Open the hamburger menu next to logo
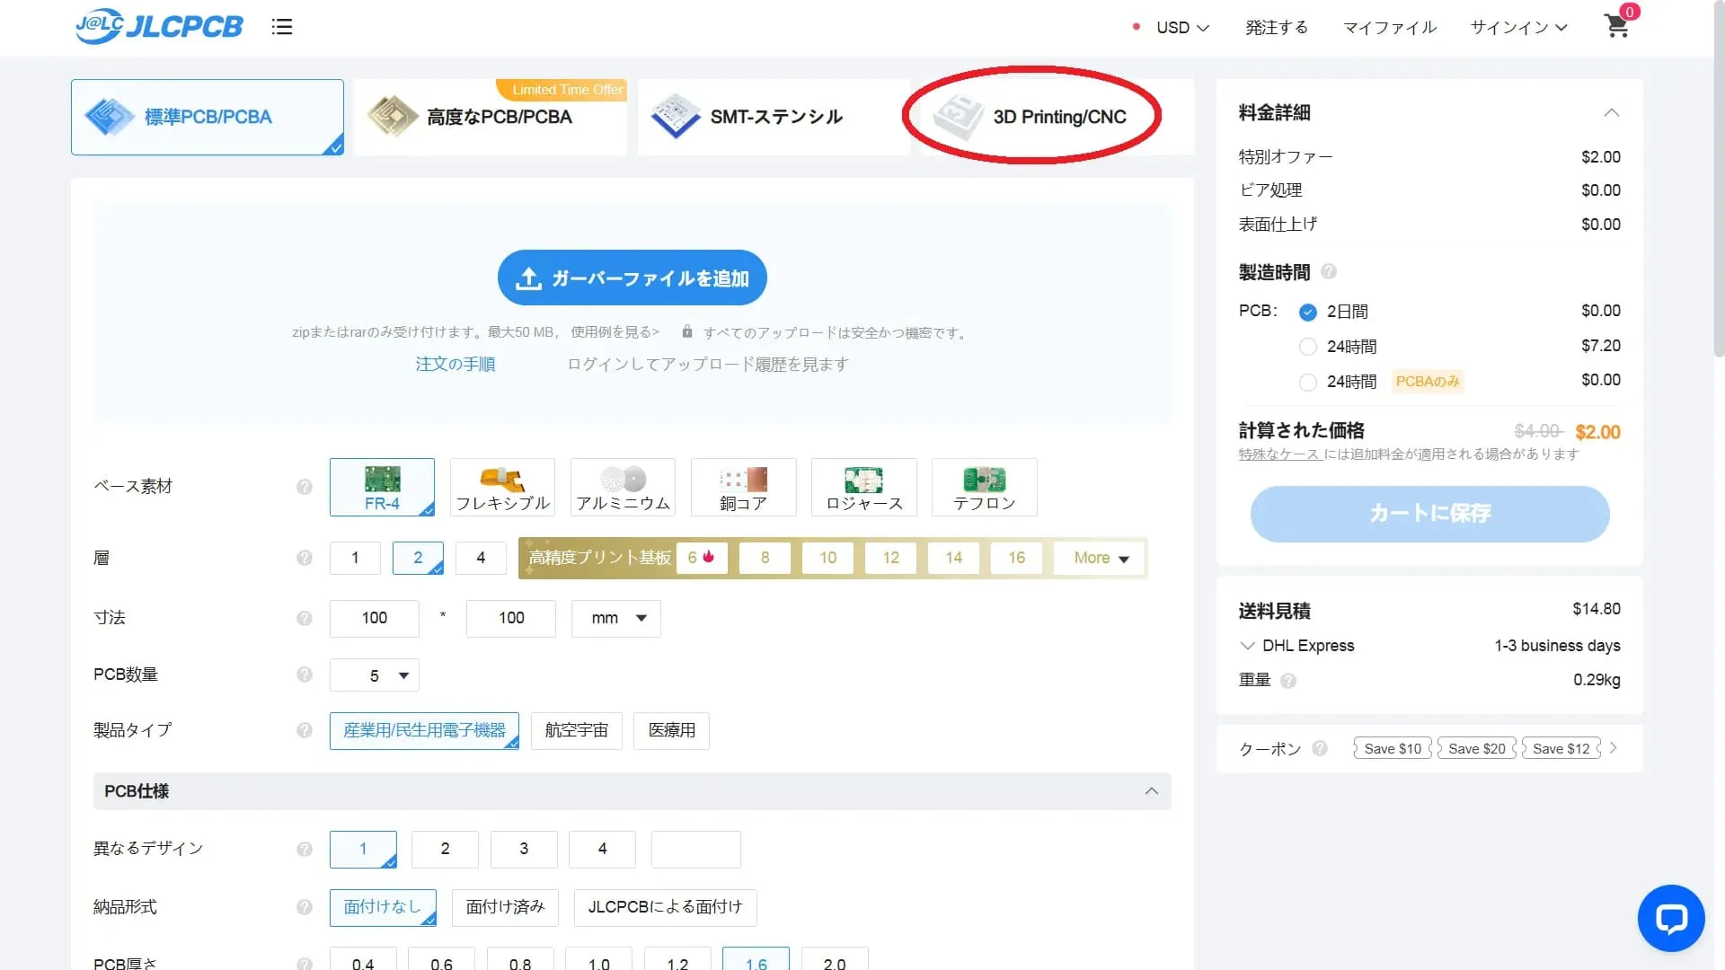The width and height of the screenshot is (1725, 970). (282, 27)
